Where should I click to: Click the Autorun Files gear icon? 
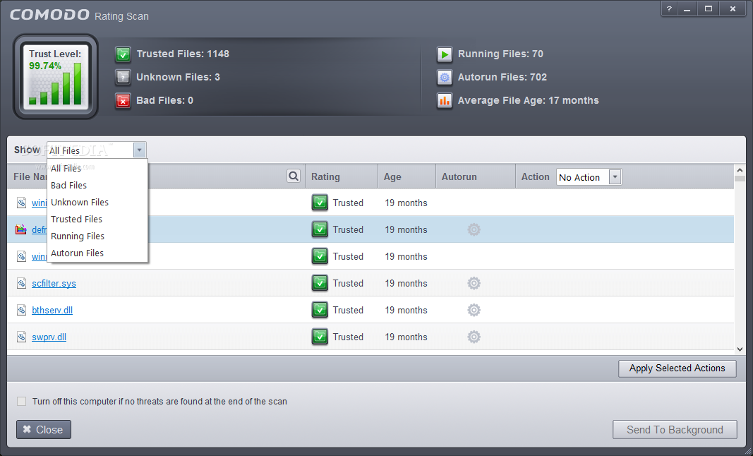tap(444, 78)
